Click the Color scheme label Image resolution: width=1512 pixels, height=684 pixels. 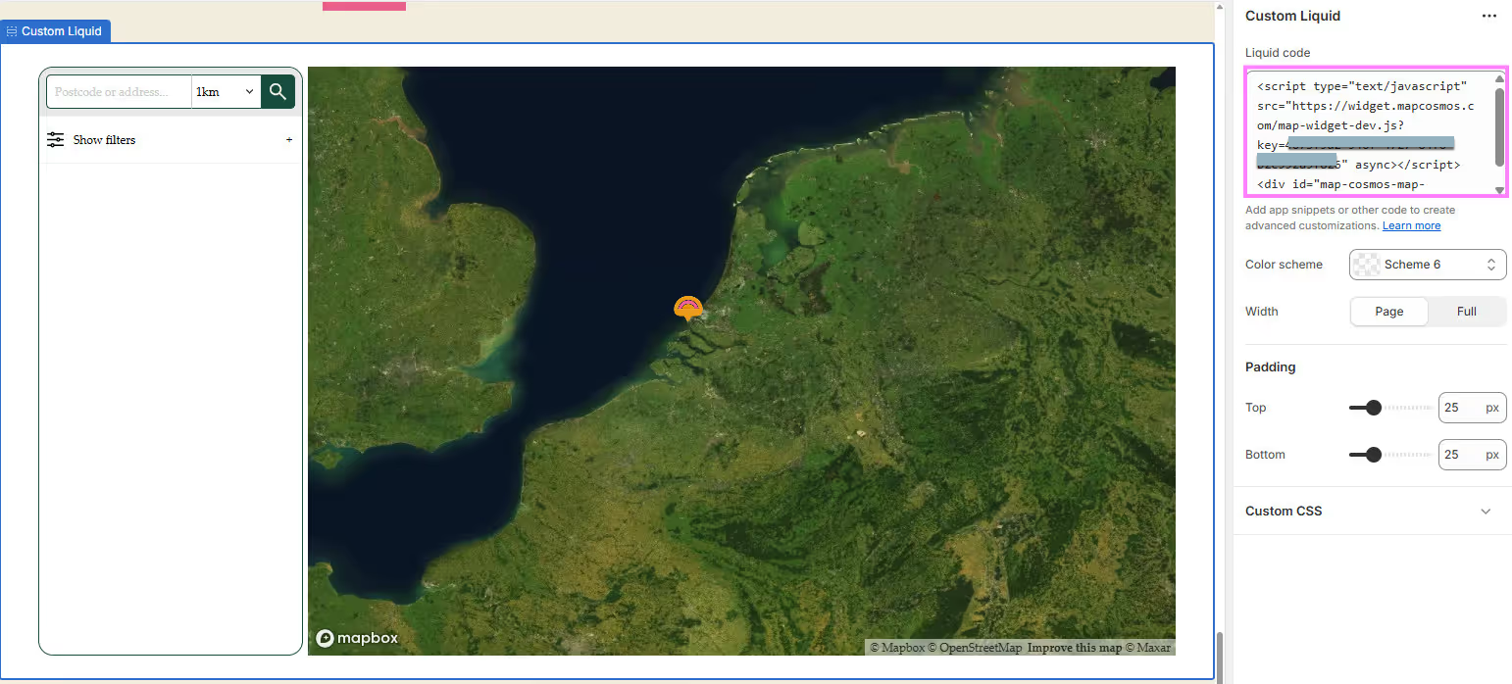1284,265
